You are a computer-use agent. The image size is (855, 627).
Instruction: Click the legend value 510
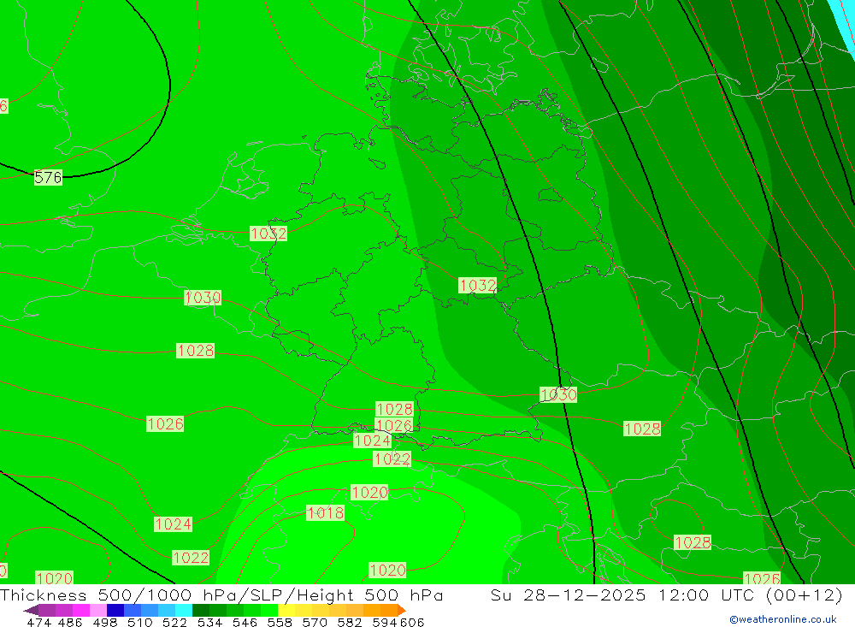click(x=140, y=622)
